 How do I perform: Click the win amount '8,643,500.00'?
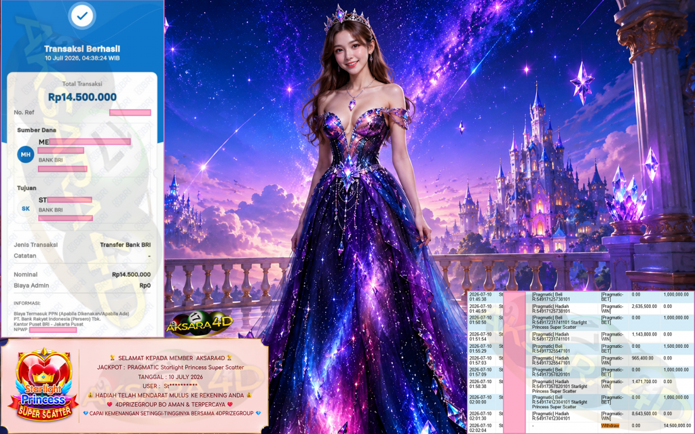pos(644,414)
